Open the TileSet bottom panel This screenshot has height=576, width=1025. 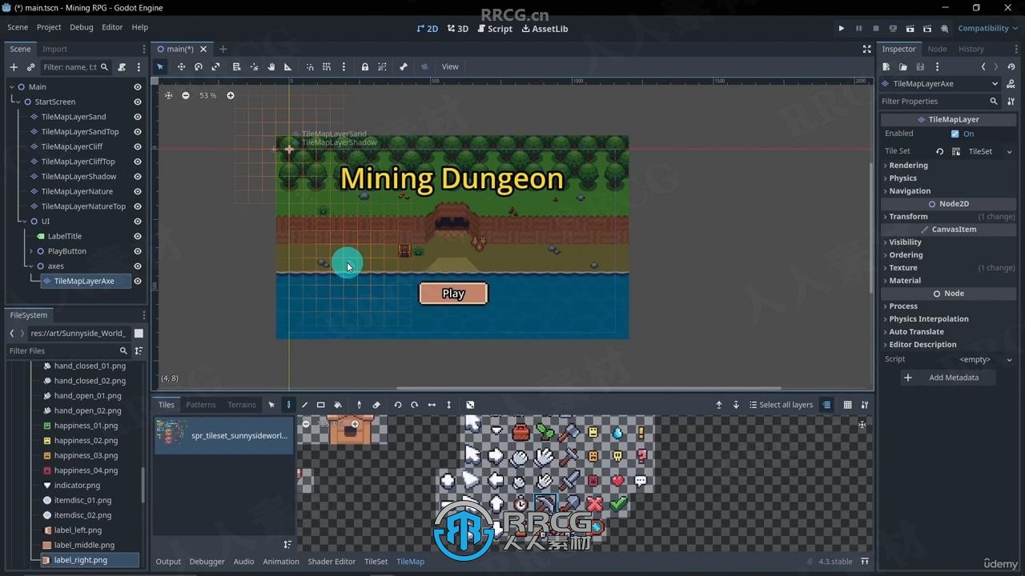tap(376, 562)
